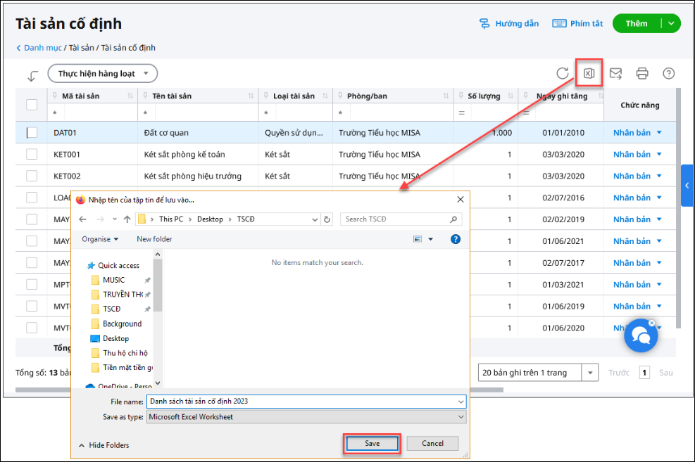Open the chat support bubble

[x=641, y=337]
